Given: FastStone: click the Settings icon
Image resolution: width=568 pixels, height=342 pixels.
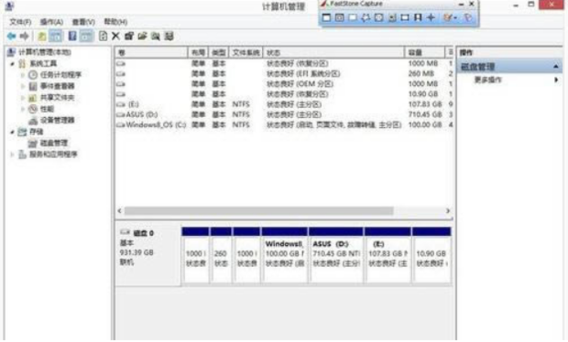Looking at the screenshot, I should (x=468, y=17).
